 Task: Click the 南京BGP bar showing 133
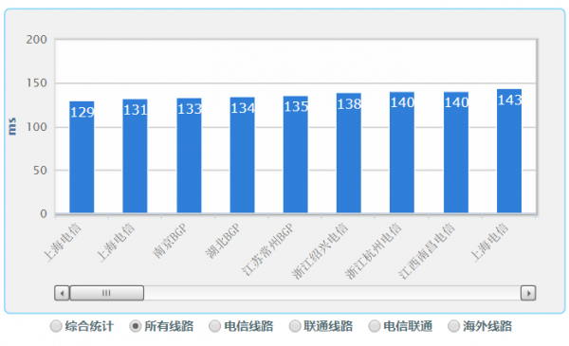pyautogui.click(x=189, y=155)
